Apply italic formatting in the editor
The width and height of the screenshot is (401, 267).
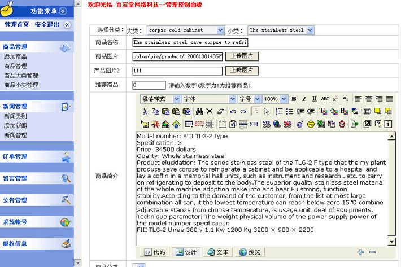click(304, 99)
